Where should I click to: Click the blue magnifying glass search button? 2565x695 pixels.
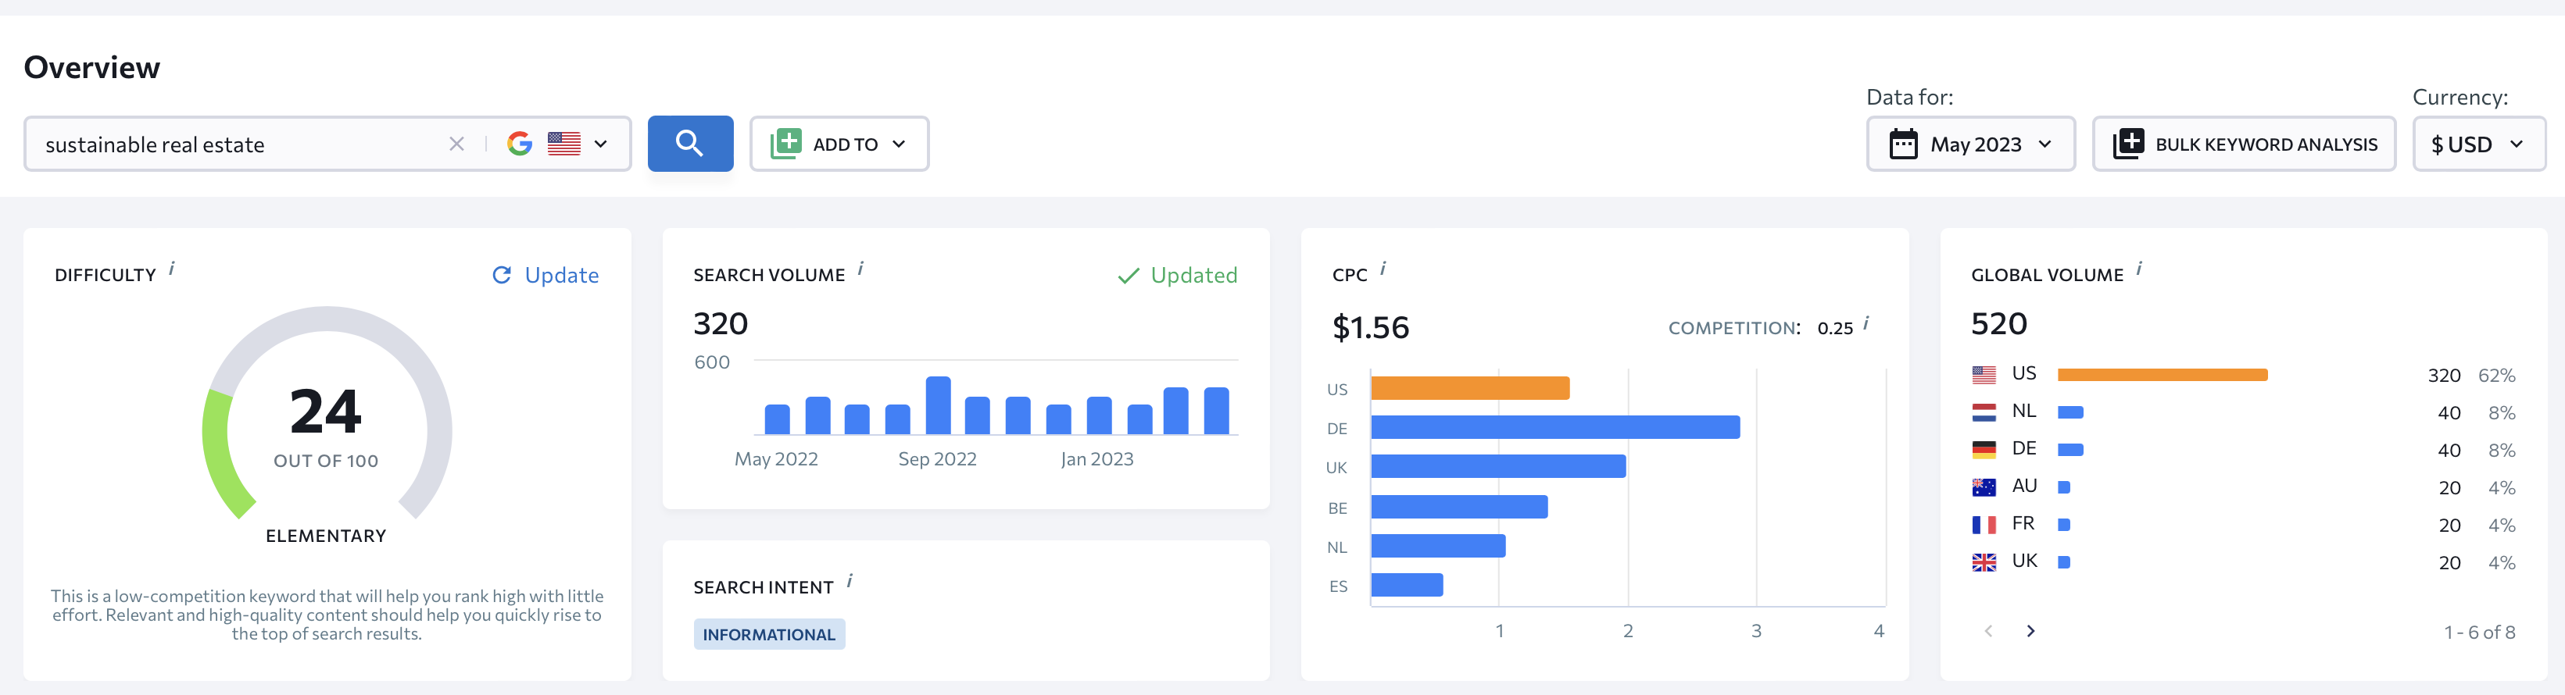point(689,144)
